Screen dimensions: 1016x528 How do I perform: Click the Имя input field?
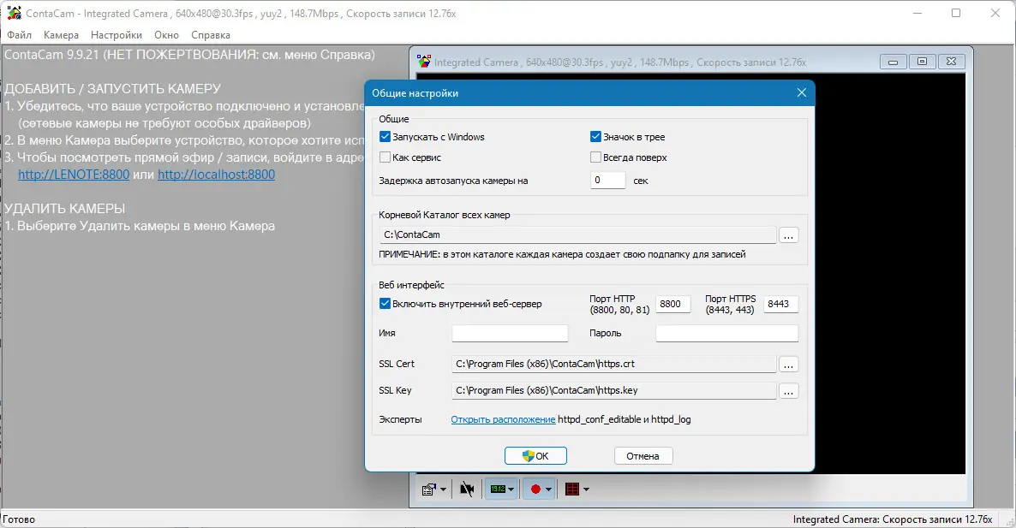pos(510,333)
